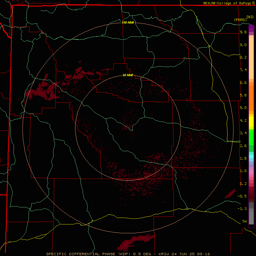This screenshot has width=256, height=256.
Task: Click the 9.0 color scale value
Action: [243, 45]
